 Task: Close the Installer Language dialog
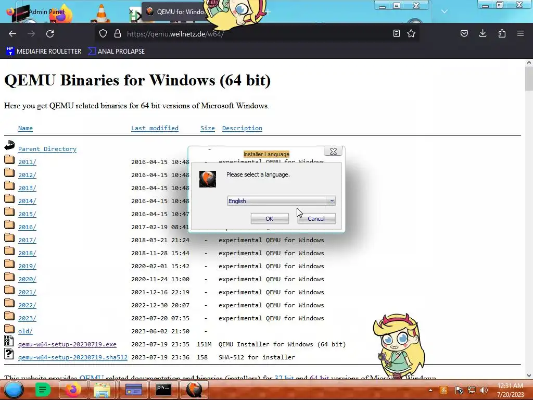333,152
